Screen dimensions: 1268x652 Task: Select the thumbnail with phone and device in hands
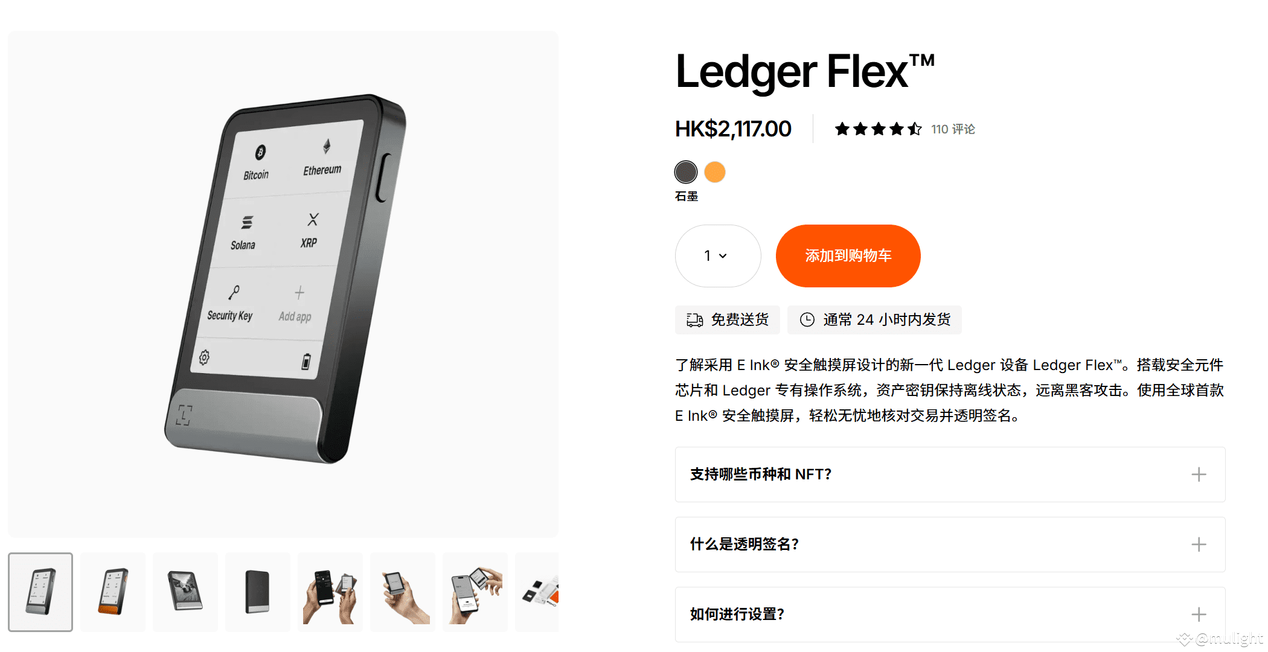tap(330, 592)
